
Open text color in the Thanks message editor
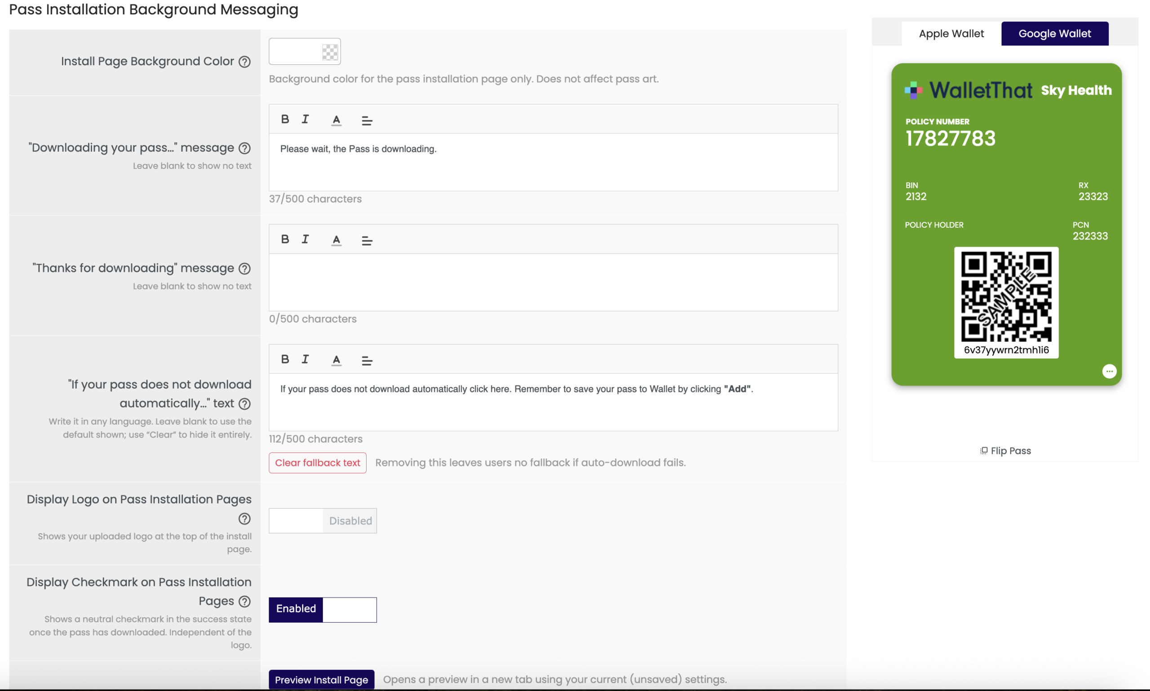pos(336,240)
